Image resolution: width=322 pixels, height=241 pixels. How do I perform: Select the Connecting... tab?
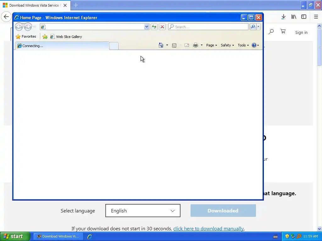pyautogui.click(x=62, y=46)
